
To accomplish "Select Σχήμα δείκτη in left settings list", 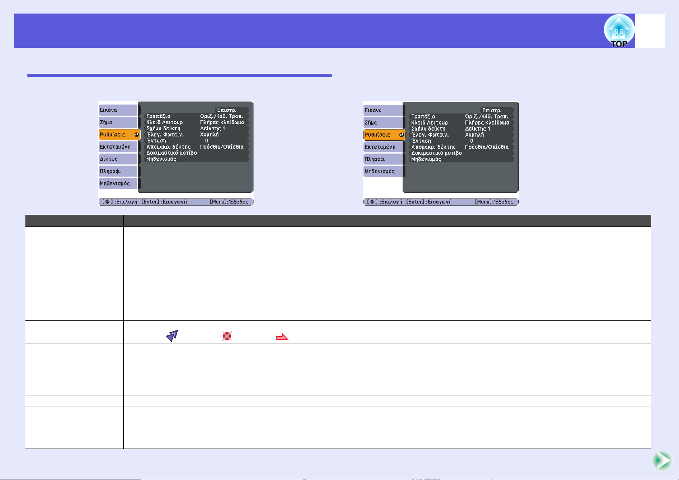I will click(x=163, y=129).
